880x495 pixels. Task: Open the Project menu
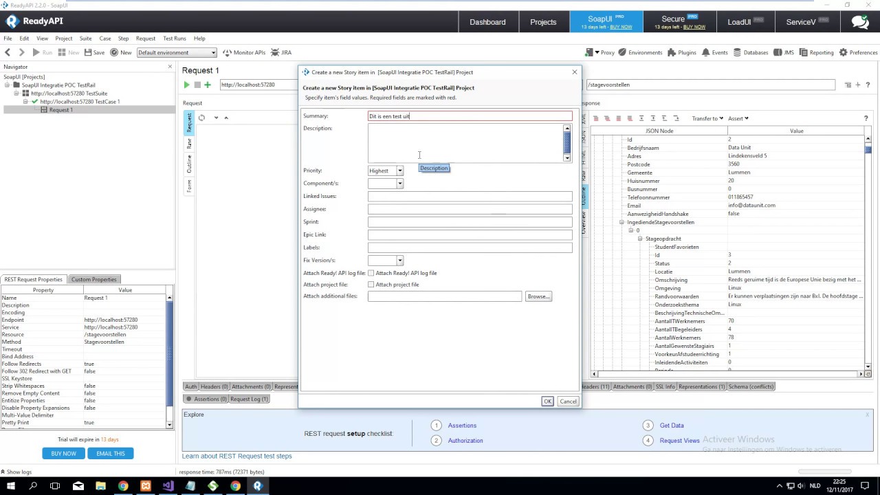click(x=64, y=38)
